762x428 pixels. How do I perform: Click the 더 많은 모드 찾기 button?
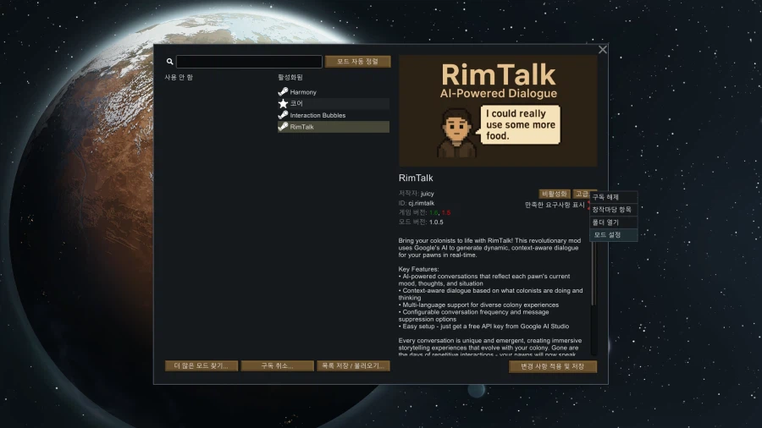tap(201, 366)
